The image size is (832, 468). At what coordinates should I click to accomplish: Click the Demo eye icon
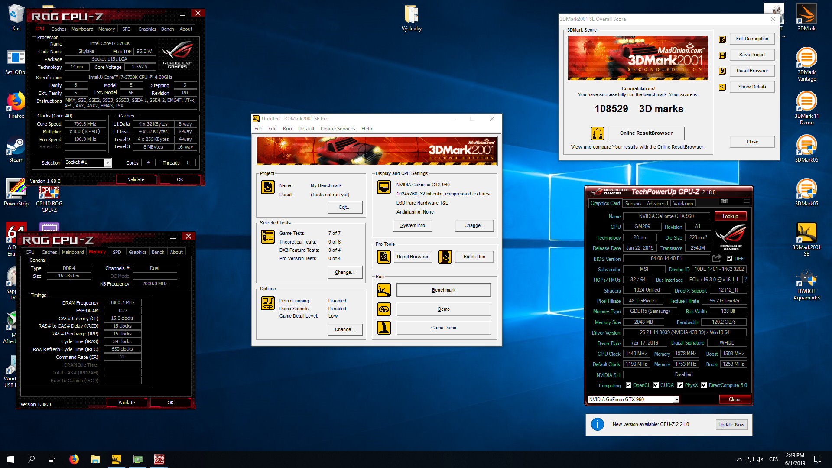384,309
